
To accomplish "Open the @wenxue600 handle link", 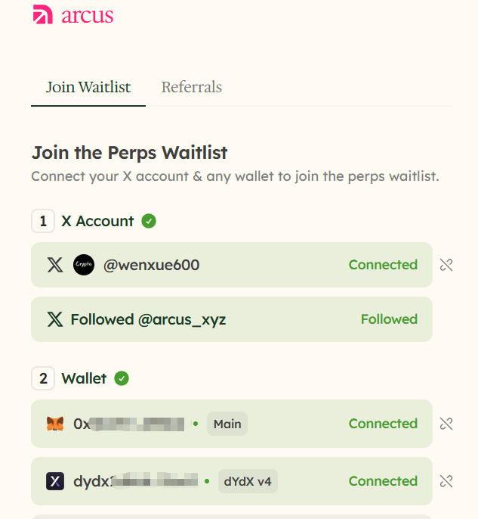I will click(152, 265).
